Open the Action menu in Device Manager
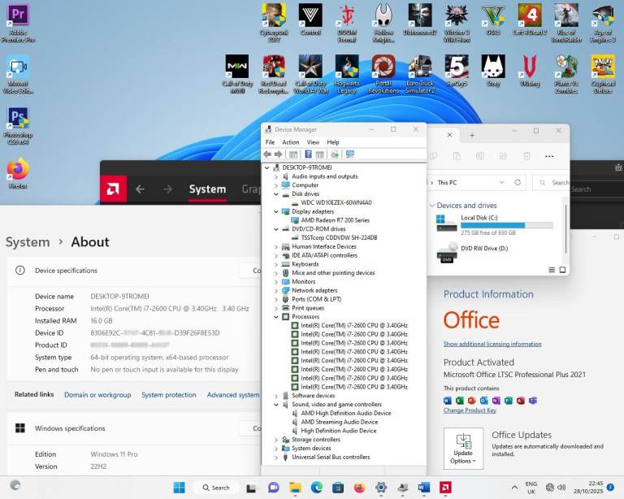624x499 pixels. click(290, 142)
